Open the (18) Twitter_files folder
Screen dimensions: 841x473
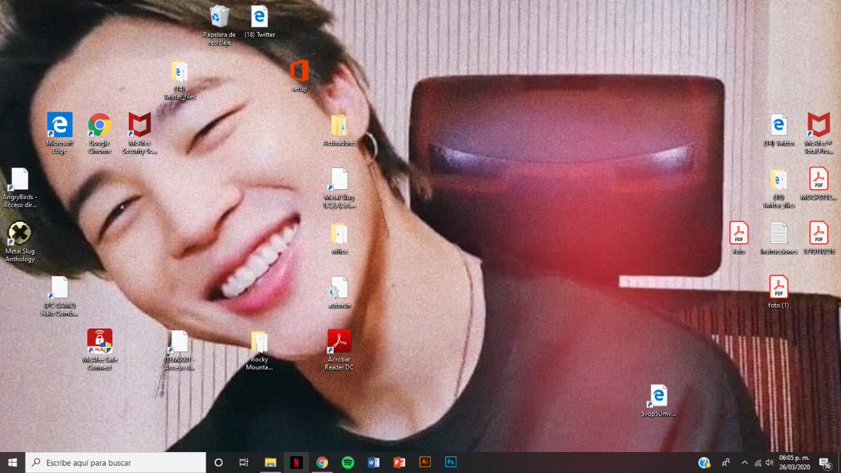pos(779,179)
